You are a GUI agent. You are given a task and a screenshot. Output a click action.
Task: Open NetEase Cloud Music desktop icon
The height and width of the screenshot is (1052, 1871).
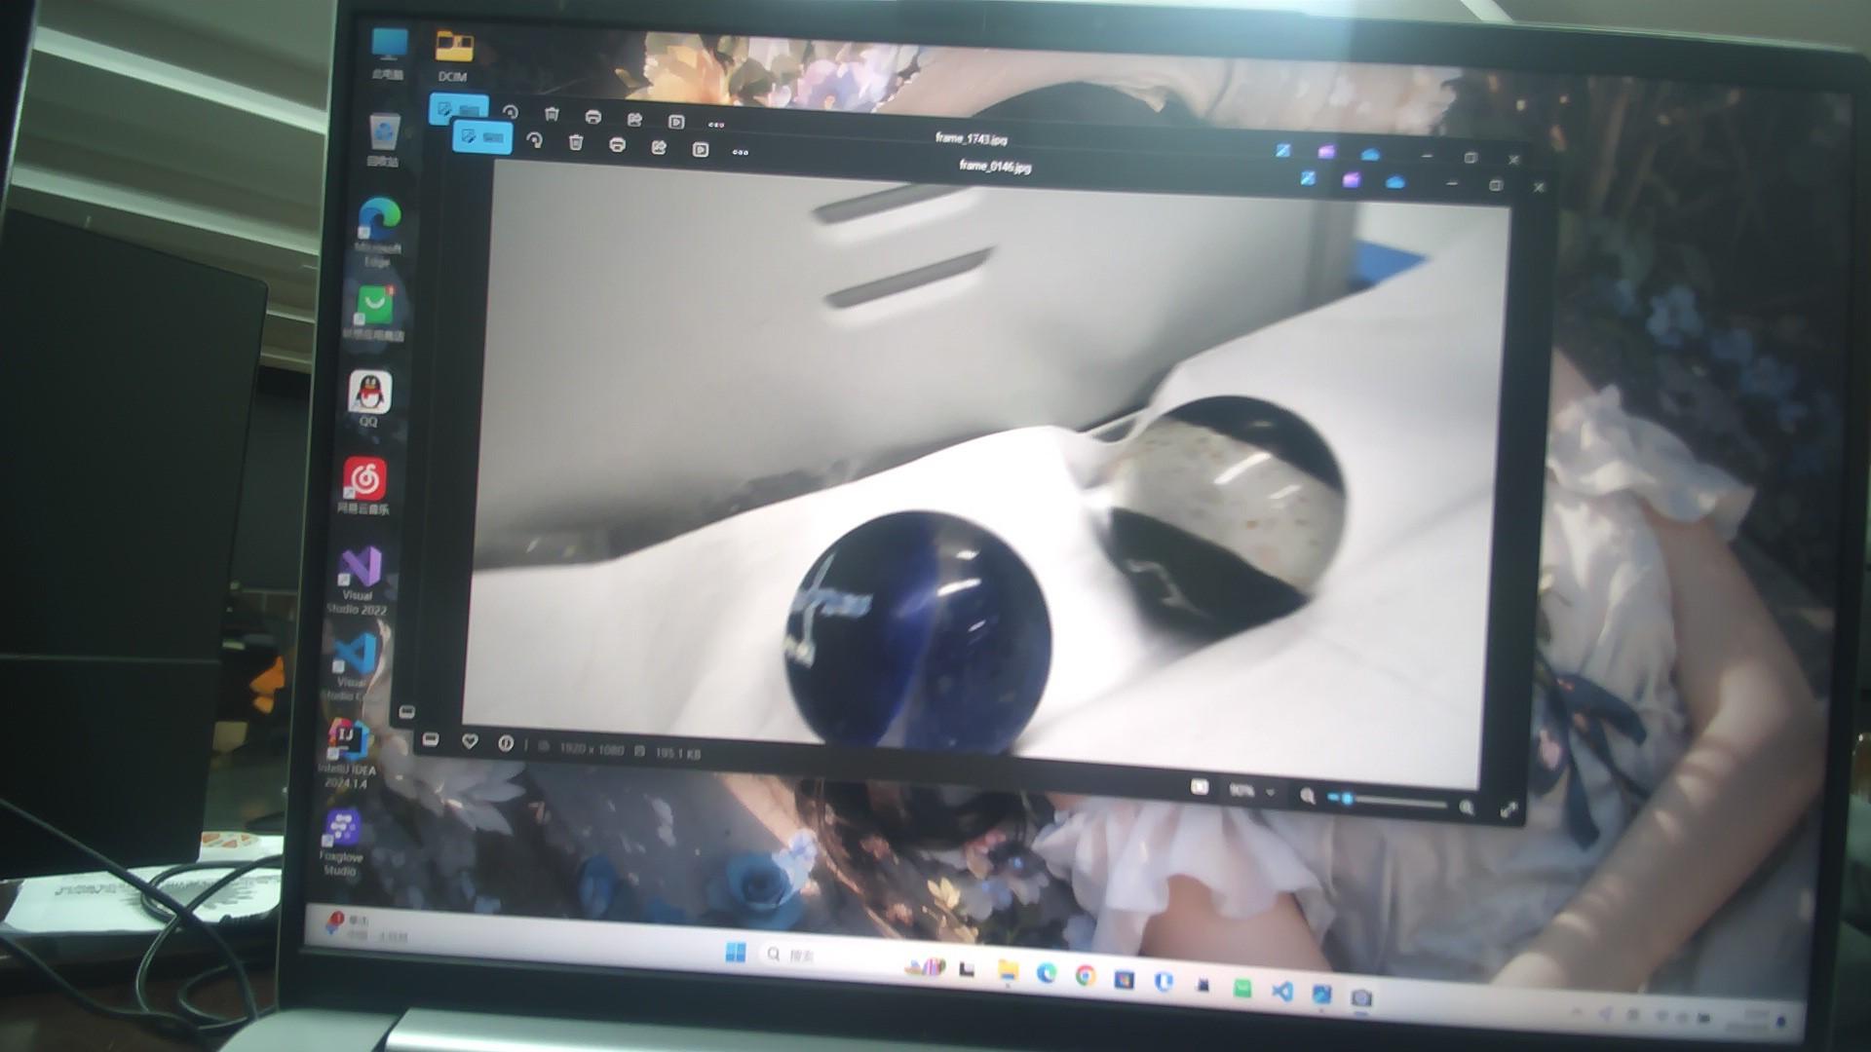pyautogui.click(x=364, y=485)
